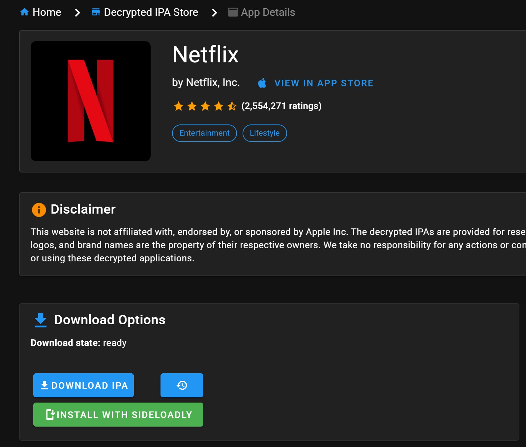
Task: Open VIEW IN APP STORE link
Action: [324, 83]
